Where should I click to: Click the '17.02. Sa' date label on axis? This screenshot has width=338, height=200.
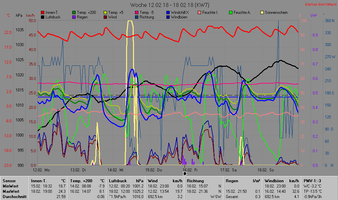tap(228, 170)
